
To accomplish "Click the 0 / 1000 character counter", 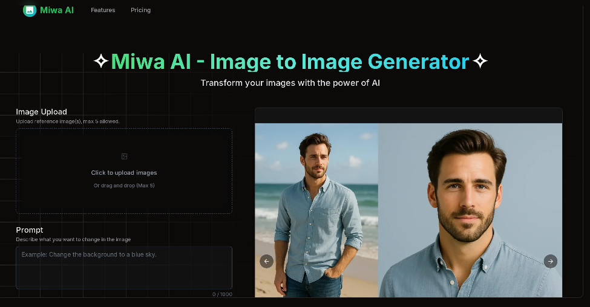I will click(222, 294).
